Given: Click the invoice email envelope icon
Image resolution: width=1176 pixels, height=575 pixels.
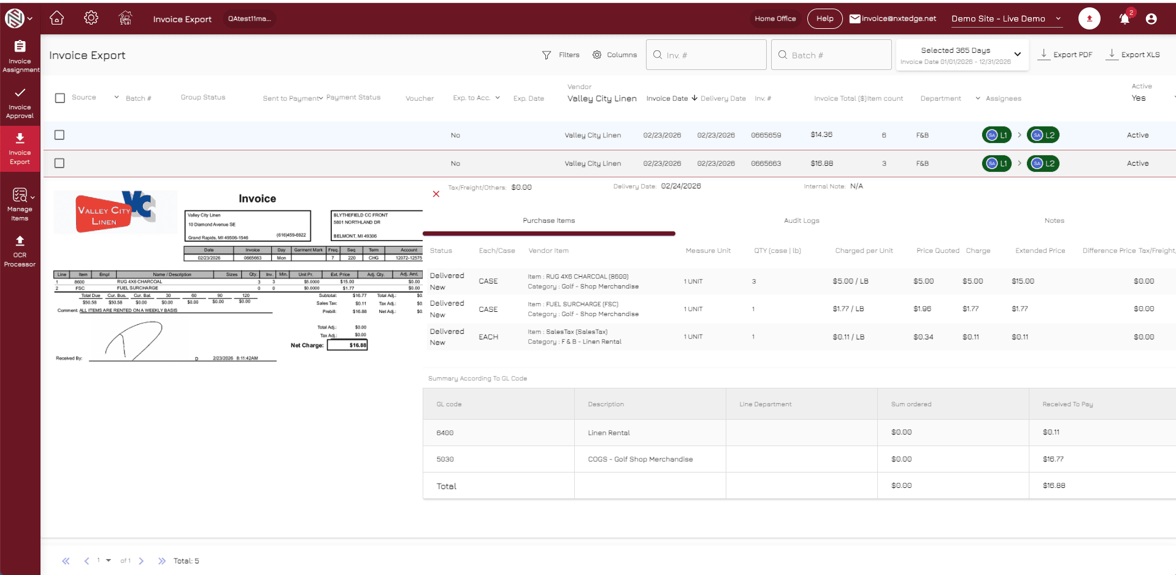Looking at the screenshot, I should 855,18.
